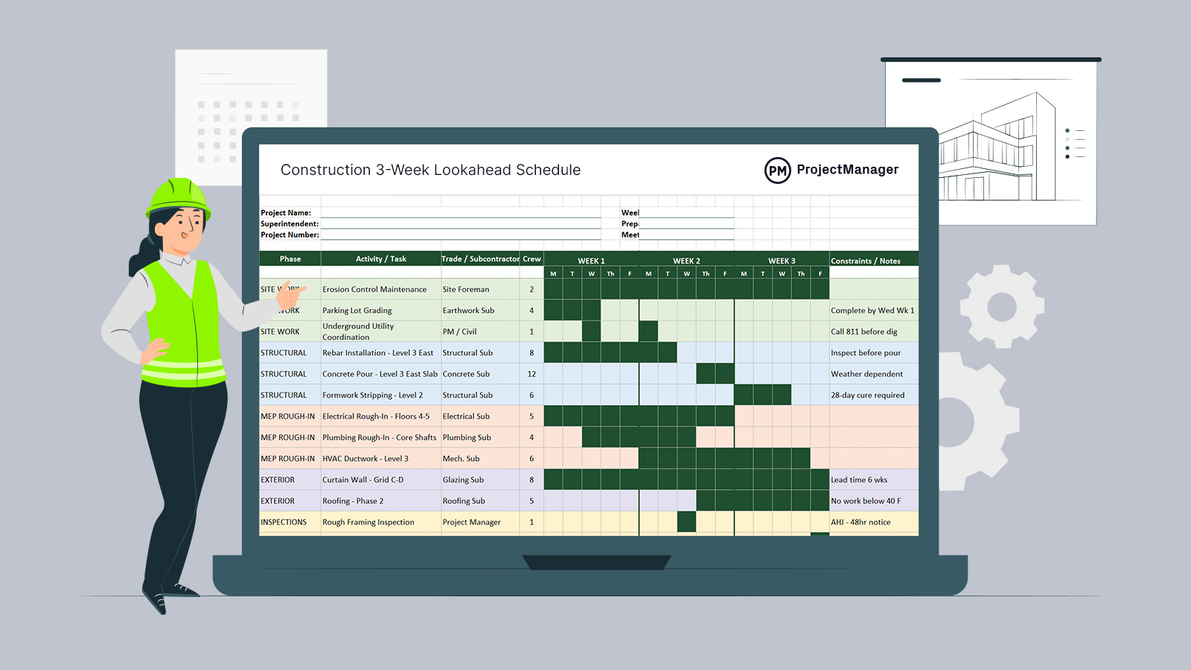The height and width of the screenshot is (670, 1191).
Task: Select 'Formwork Stripping - Level 2' cell
Action: 381,395
